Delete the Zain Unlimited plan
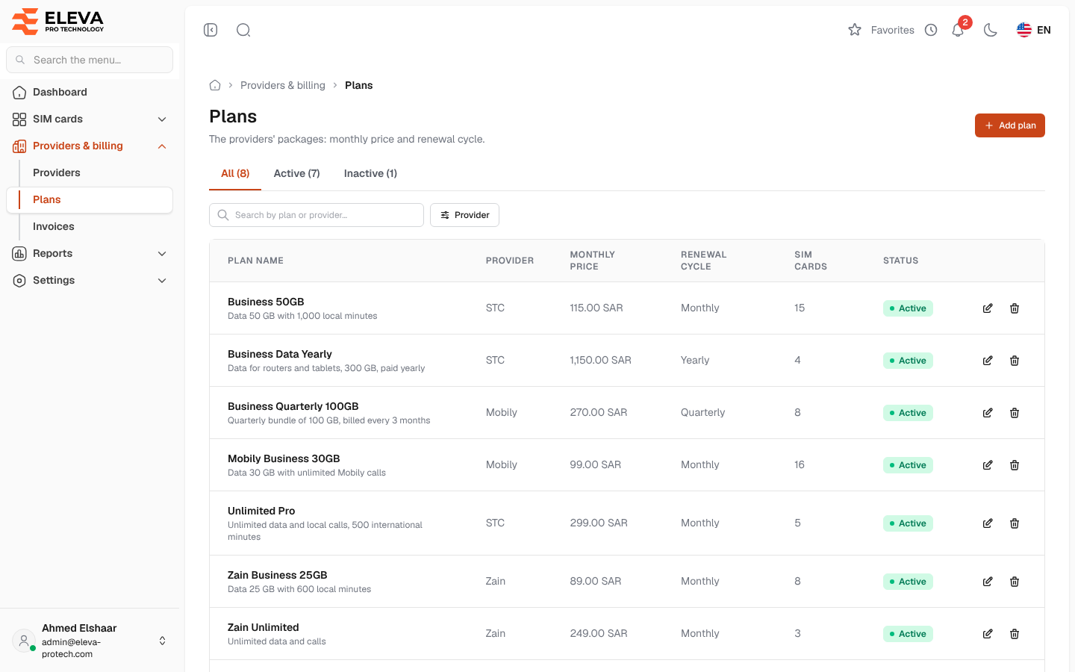 [x=1015, y=634]
